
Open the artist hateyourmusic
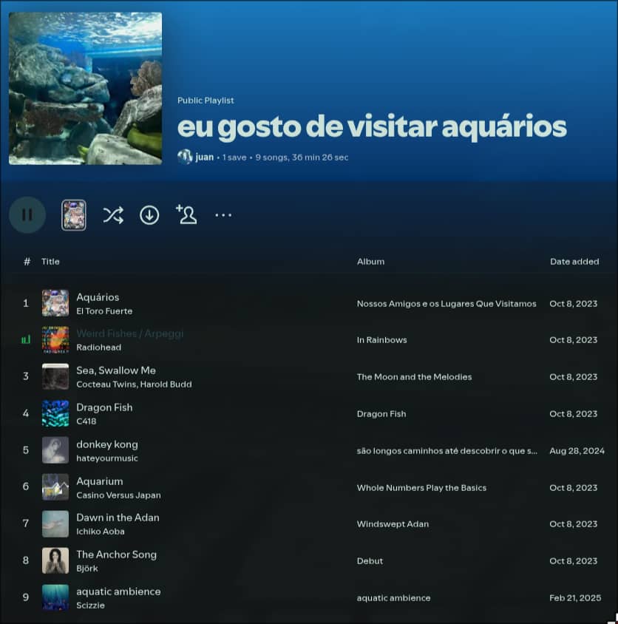coord(107,458)
